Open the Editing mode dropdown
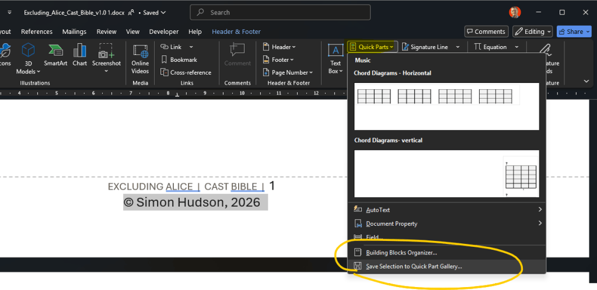The image size is (597, 290). (x=532, y=32)
